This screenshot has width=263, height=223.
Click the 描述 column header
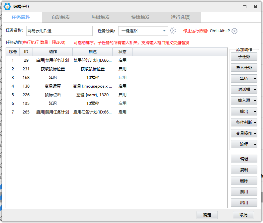point(92,52)
